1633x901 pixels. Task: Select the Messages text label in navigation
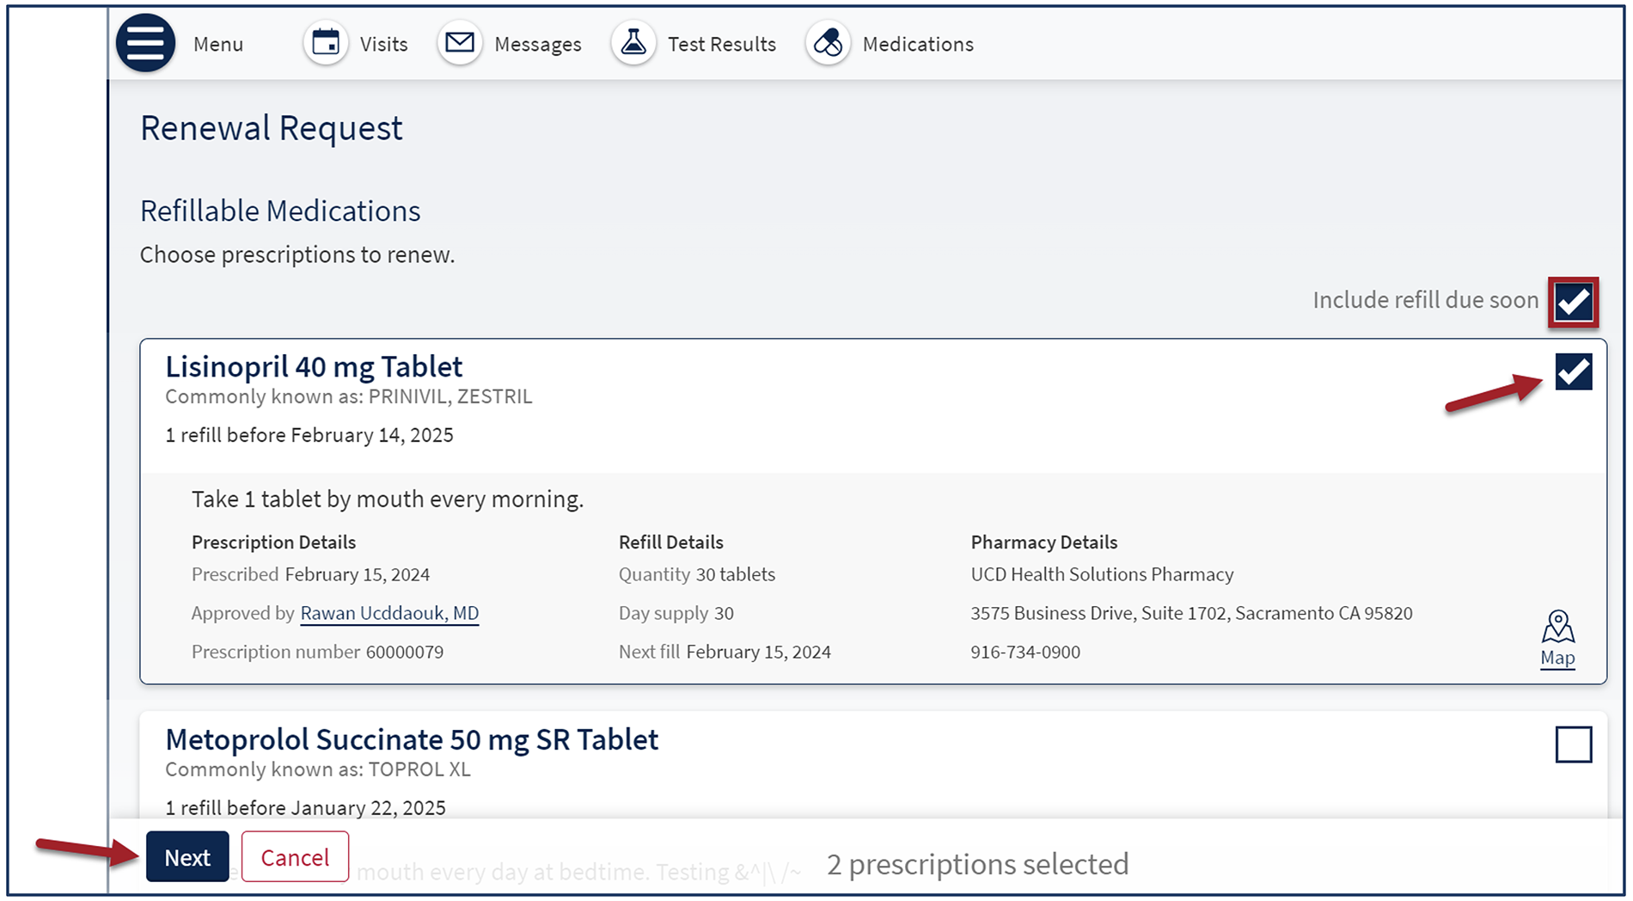(x=537, y=44)
